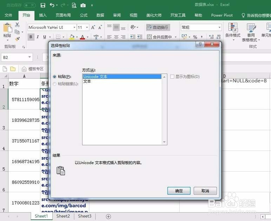The width and height of the screenshot is (271, 221).
Task: Open the fill color dropdown arrow
Action: pos(77,37)
